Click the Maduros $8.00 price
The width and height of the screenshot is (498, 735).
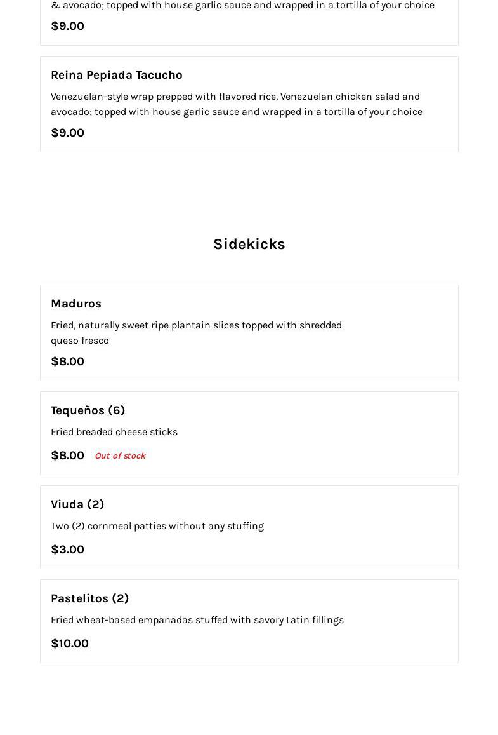[67, 361]
